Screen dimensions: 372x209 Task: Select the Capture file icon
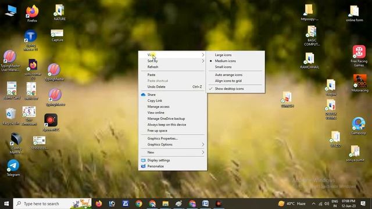57,35
